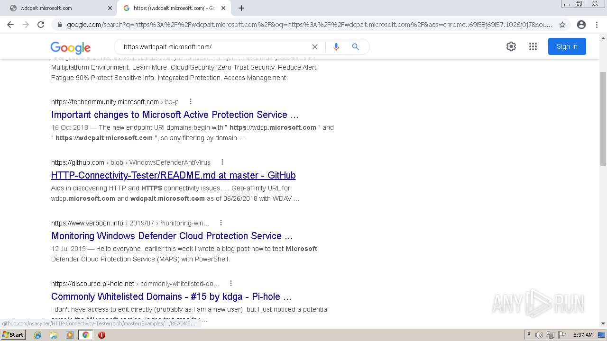Click the 8:37 AM taskbar clock
This screenshot has width=607, height=341.
[583, 335]
